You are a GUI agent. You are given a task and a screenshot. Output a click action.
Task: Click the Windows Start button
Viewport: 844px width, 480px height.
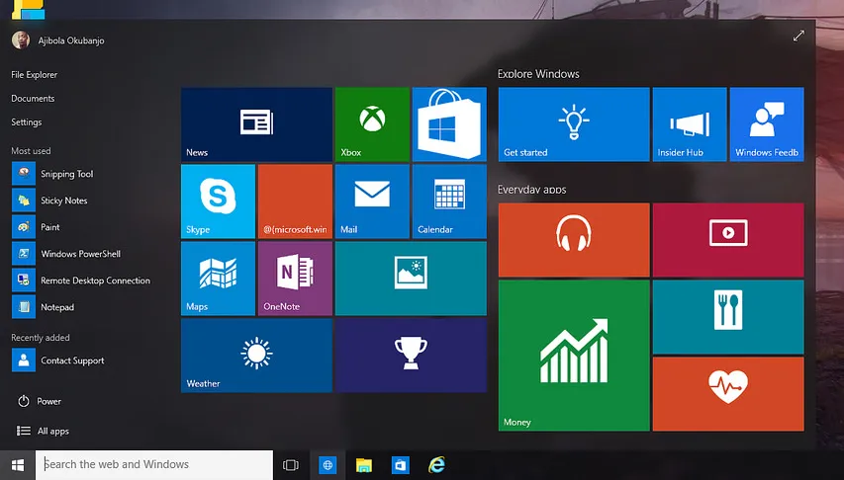17,464
